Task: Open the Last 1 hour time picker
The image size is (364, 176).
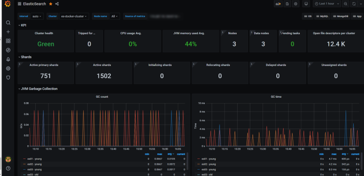Action: (327, 4)
